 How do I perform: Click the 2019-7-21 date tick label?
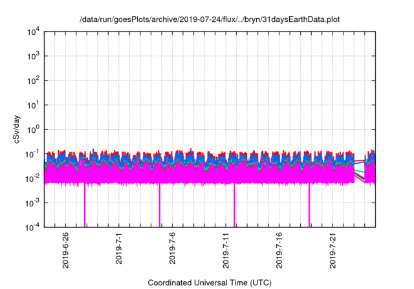(332, 250)
